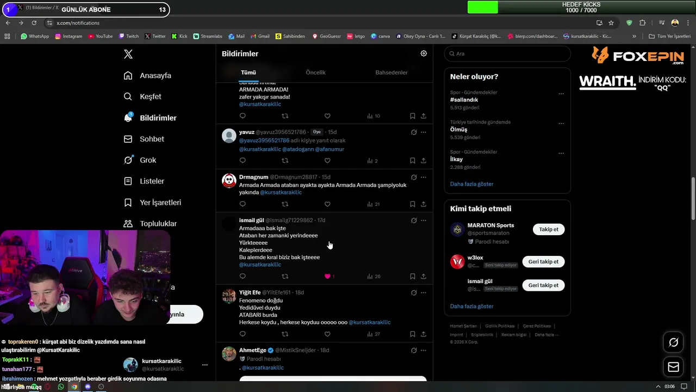Bookmark page with star icon

click(611, 23)
